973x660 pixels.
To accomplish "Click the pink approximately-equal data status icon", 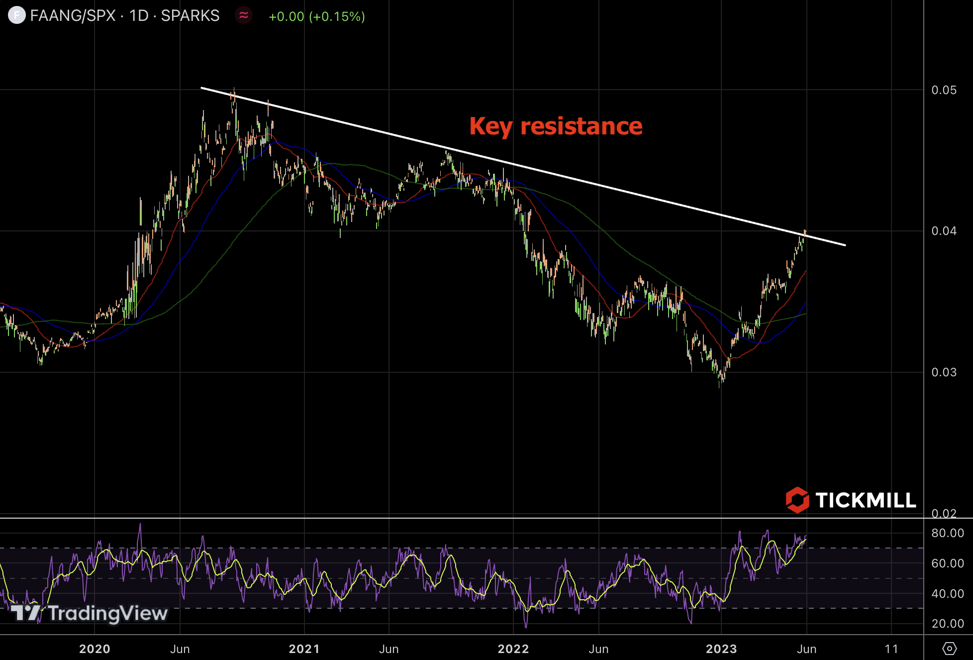I will (244, 15).
